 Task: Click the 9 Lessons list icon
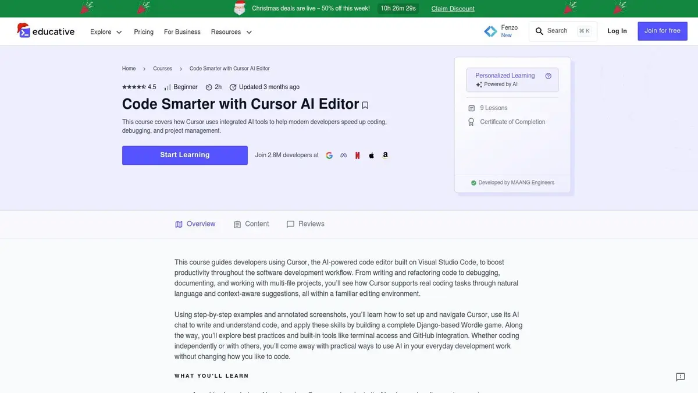coord(471,108)
